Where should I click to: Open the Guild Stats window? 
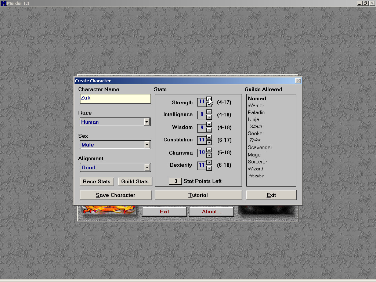135,181
